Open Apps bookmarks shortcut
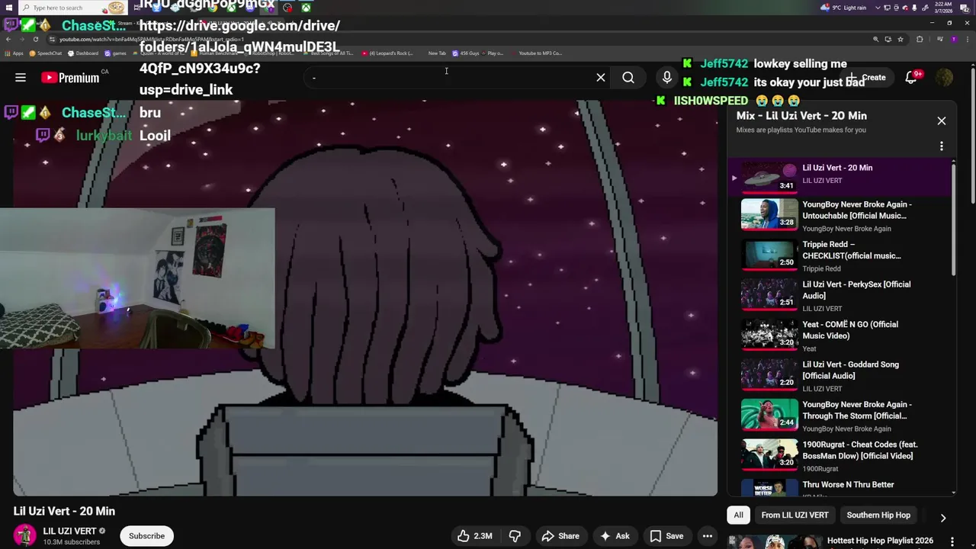The height and width of the screenshot is (549, 976). click(14, 53)
